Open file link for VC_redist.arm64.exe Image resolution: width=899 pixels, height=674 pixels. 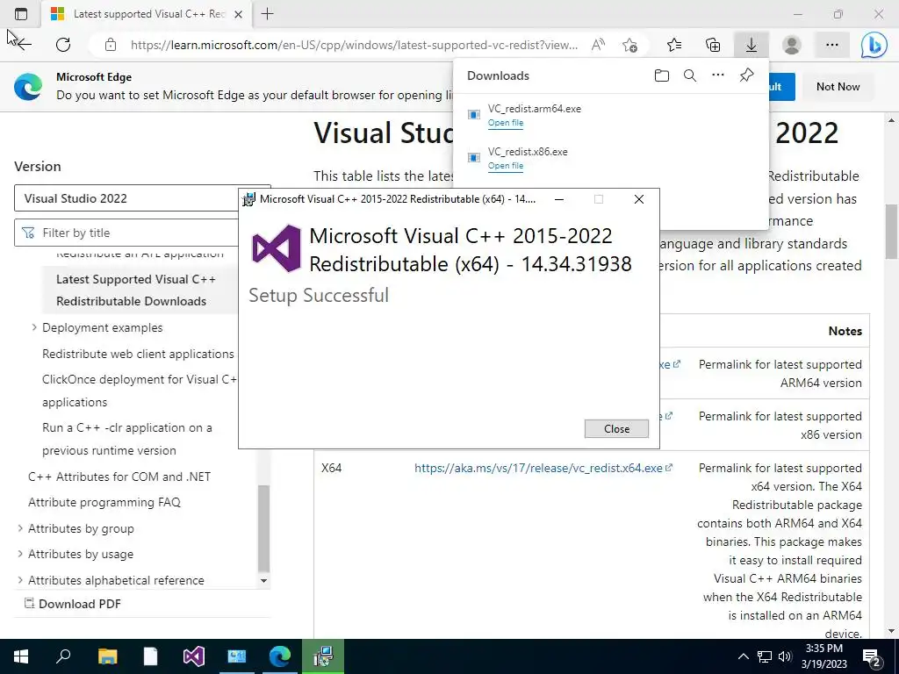[x=505, y=123]
